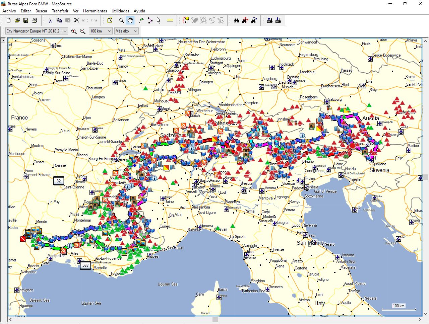Open the 100 km scale dropdown
Viewport: 429px width, 324px height.
pyautogui.click(x=101, y=31)
